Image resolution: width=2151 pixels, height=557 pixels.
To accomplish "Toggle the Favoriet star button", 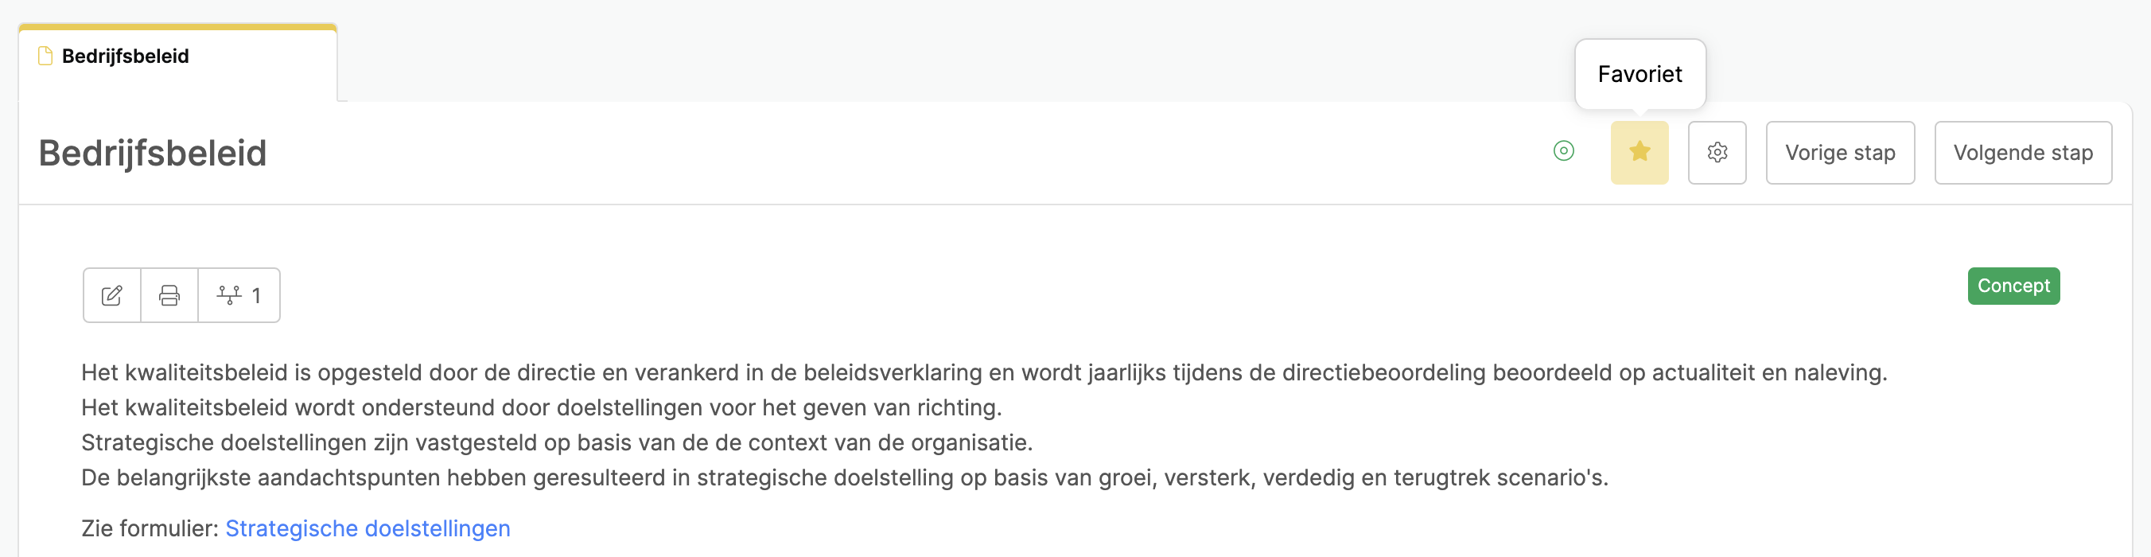I will point(1640,153).
